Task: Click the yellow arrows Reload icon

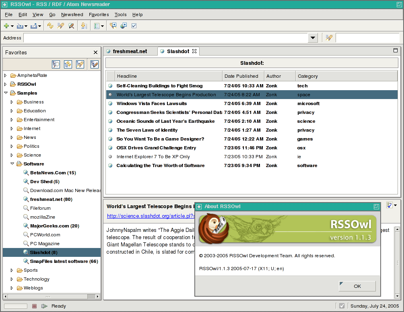Action: pyautogui.click(x=50, y=25)
